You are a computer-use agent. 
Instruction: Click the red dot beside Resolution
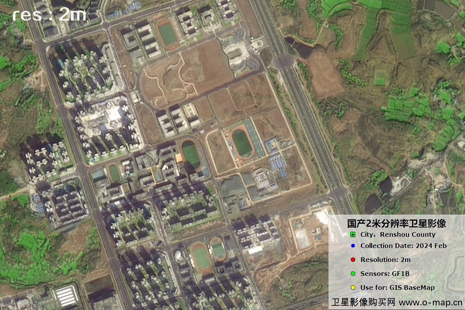click(x=353, y=260)
